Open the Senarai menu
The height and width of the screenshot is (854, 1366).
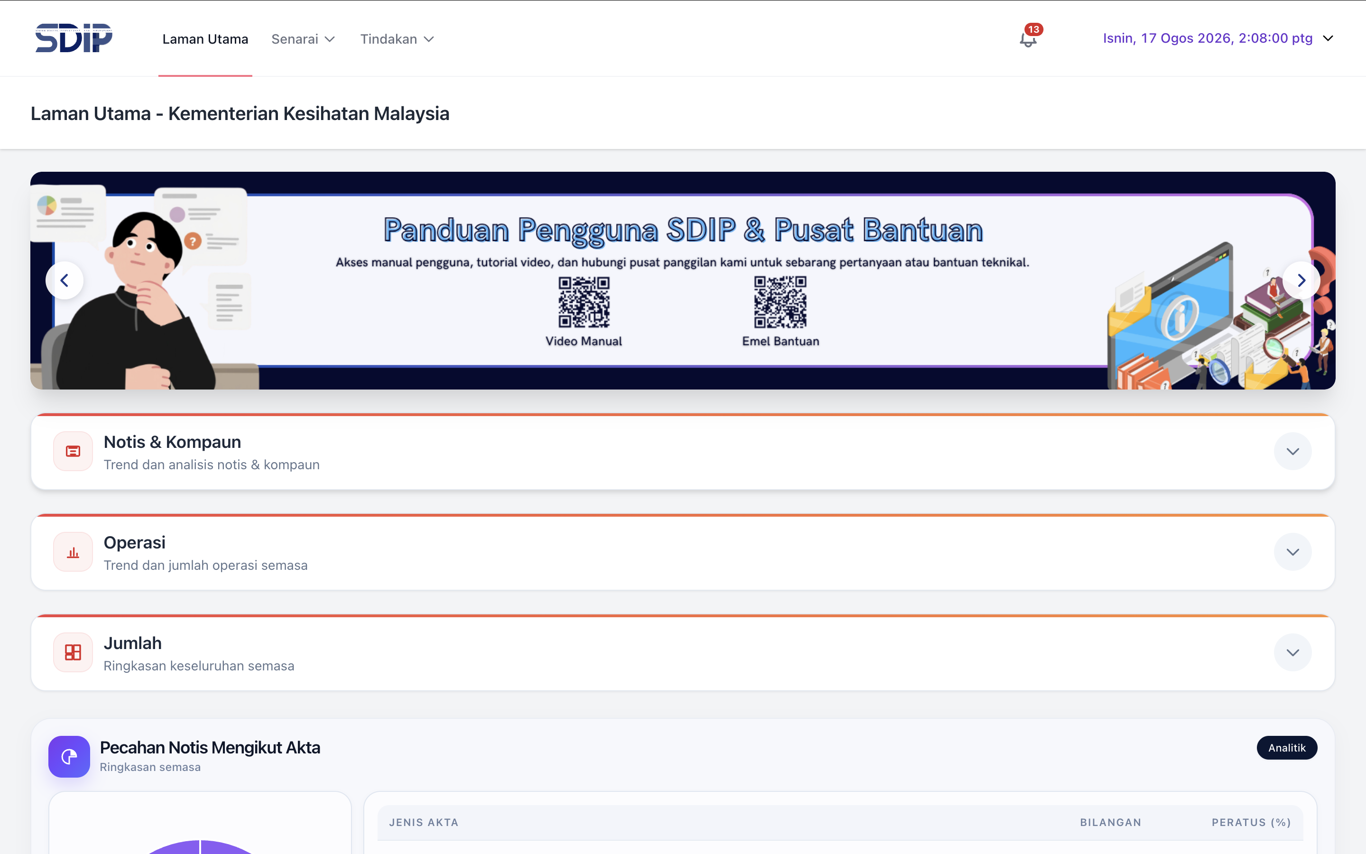click(304, 39)
